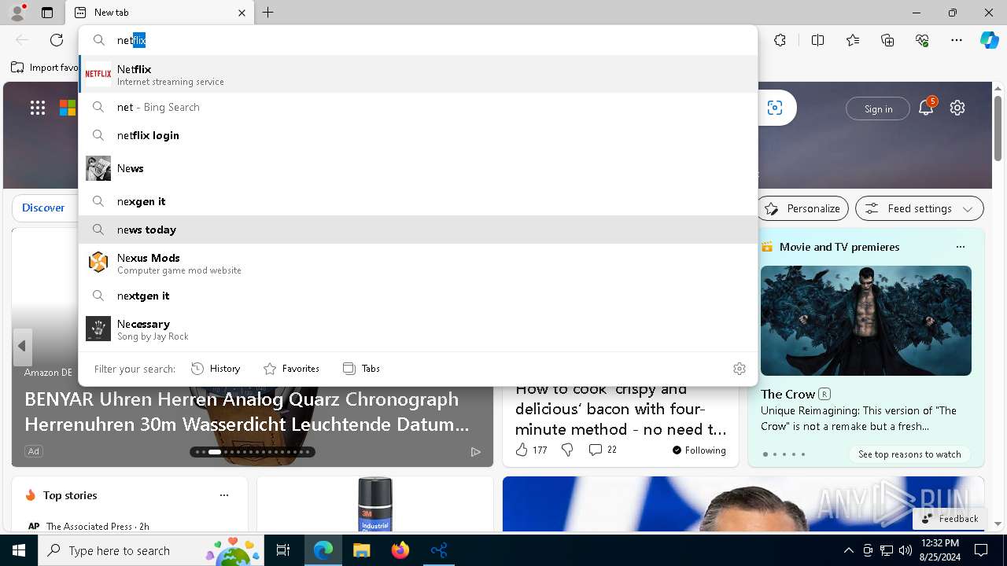Start a visual search camera icon
The height and width of the screenshot is (566, 1007).
coord(775,108)
